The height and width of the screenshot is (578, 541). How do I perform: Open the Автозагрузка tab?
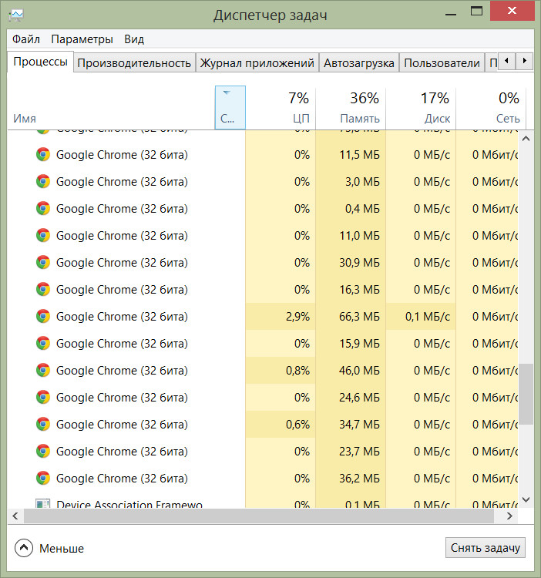point(358,63)
